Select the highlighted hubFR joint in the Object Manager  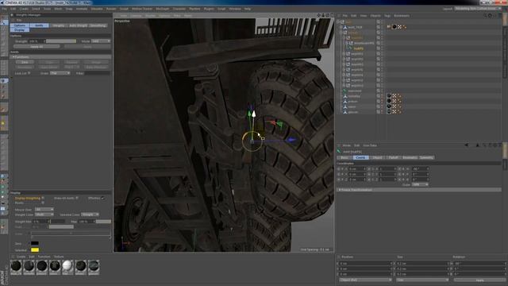[x=358, y=48]
